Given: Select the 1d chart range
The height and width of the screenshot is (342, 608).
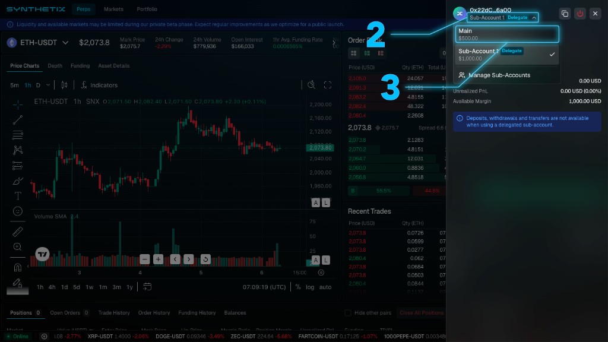Looking at the screenshot, I should click(64, 287).
